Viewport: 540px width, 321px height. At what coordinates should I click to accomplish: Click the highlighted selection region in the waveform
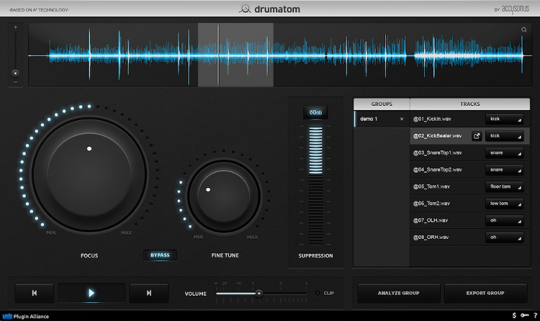(235, 55)
